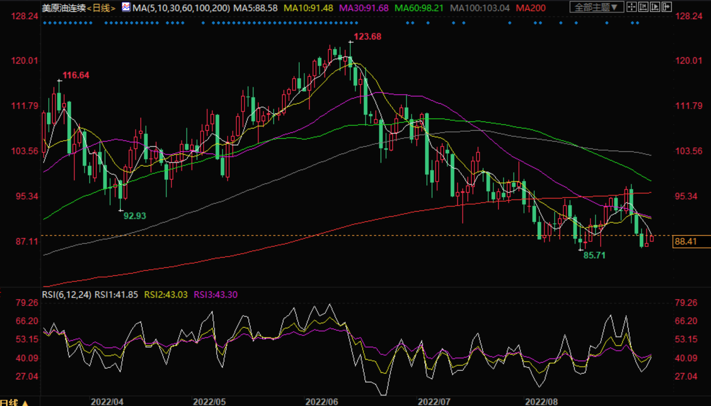Screen dimensions: 711x406
Task: Click the MA(5,10,30,60,100,200) indicator label
Action: (181, 8)
